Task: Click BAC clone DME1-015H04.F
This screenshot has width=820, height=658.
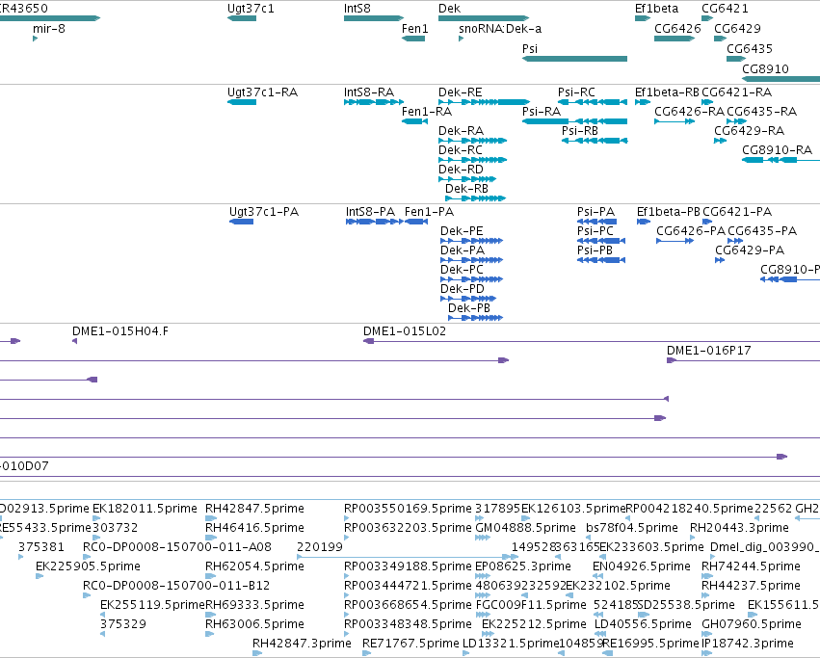Action: tap(120, 331)
